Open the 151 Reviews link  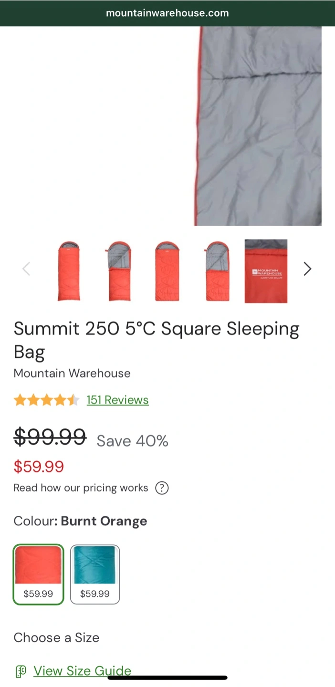pos(117,400)
